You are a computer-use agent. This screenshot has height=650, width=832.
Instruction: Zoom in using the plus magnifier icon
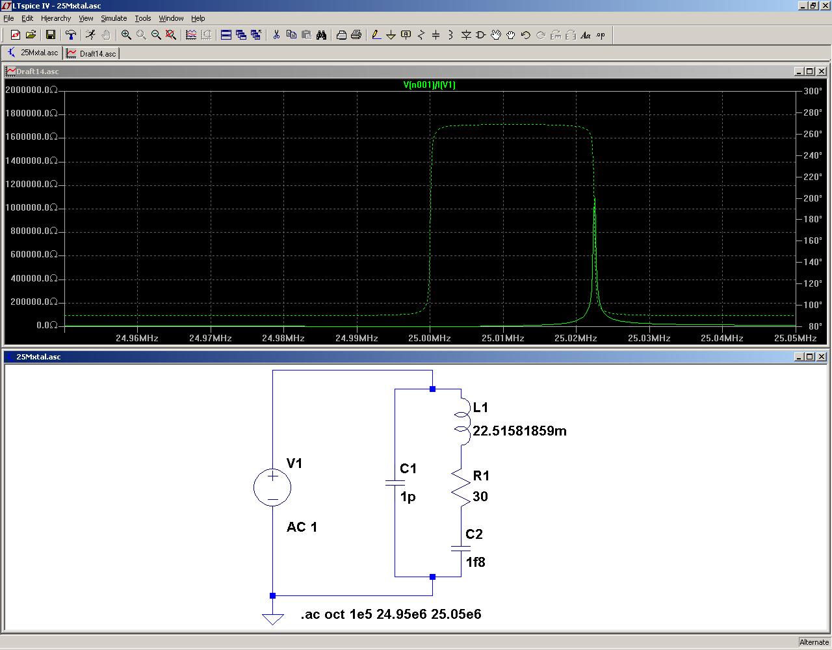coord(126,35)
